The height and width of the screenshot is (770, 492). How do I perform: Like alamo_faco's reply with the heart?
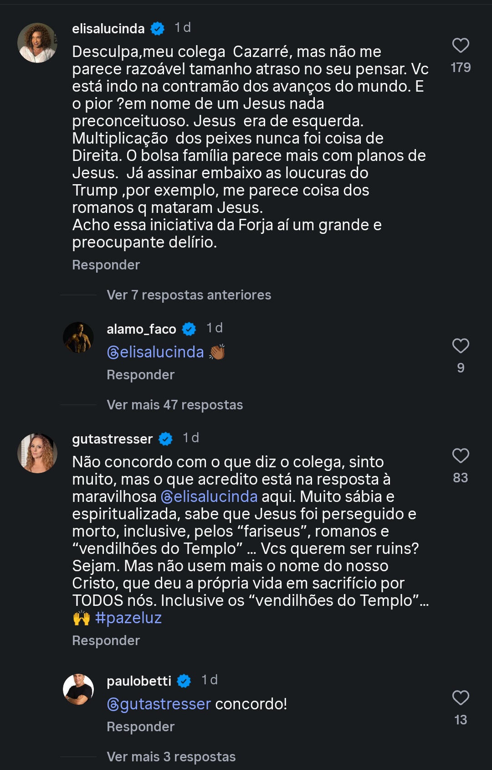click(461, 346)
